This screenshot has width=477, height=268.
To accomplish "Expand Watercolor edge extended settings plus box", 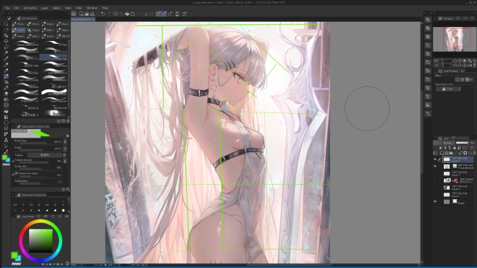I will [x=13, y=174].
